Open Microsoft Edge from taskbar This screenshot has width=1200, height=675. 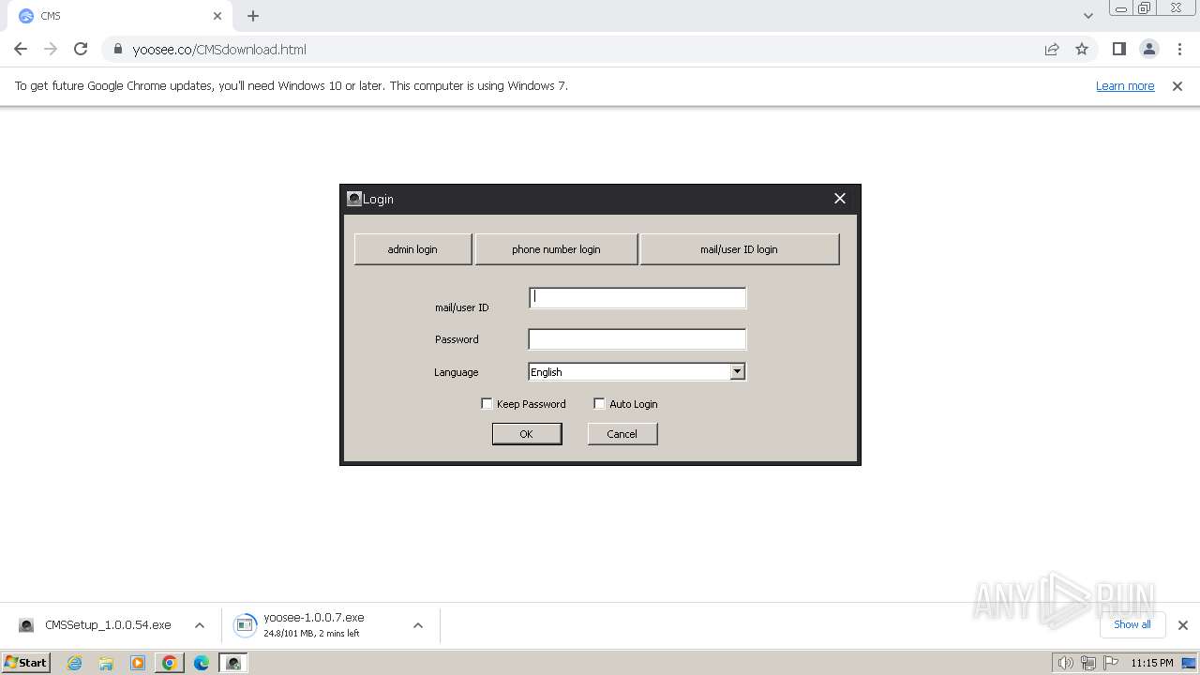point(202,663)
